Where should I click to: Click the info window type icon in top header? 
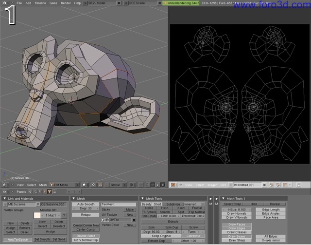click(4, 3)
